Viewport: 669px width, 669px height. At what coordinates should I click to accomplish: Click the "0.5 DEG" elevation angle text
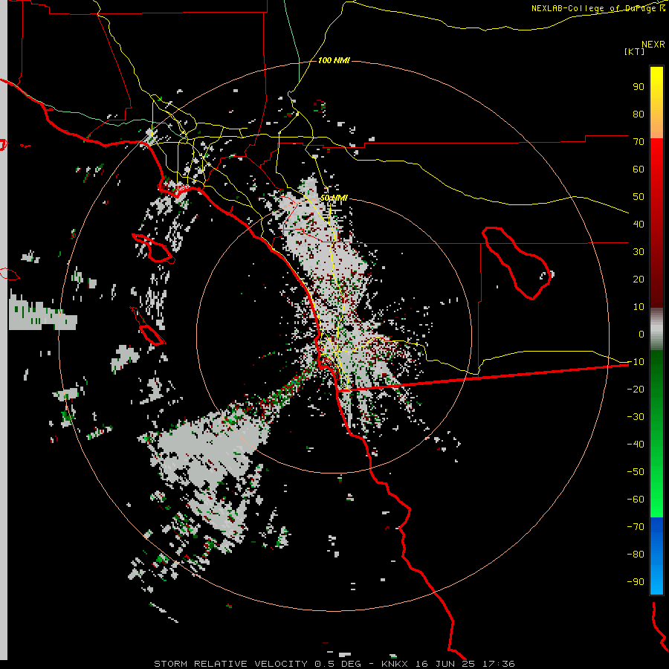click(x=337, y=664)
